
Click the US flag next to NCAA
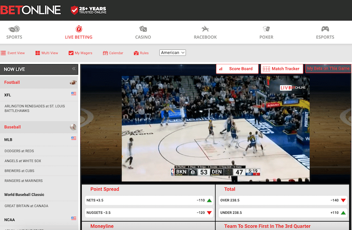coord(74,218)
